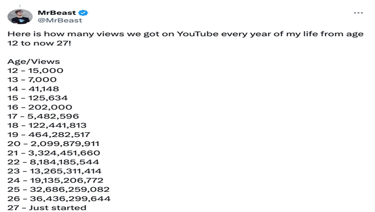This screenshot has height=212, width=375.
Task: Select the age 12 line showing 15,000
Action: pos(35,71)
